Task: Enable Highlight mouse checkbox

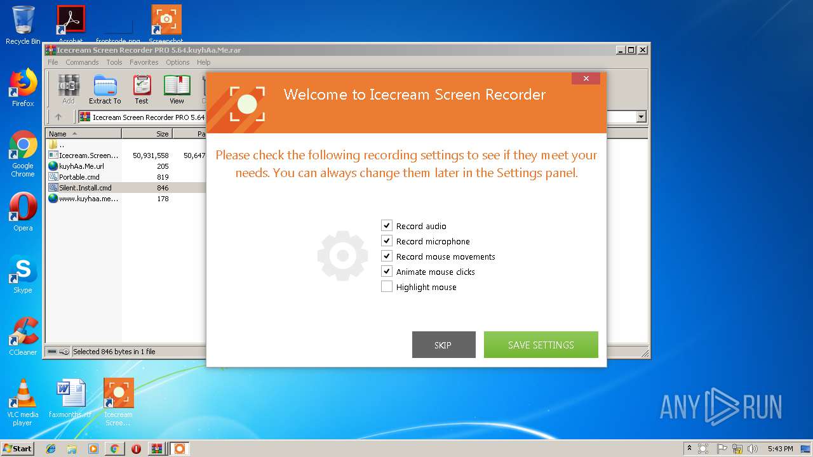Action: click(x=387, y=286)
